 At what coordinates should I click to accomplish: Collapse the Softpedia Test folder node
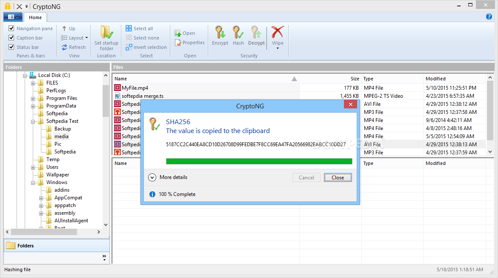click(x=33, y=122)
